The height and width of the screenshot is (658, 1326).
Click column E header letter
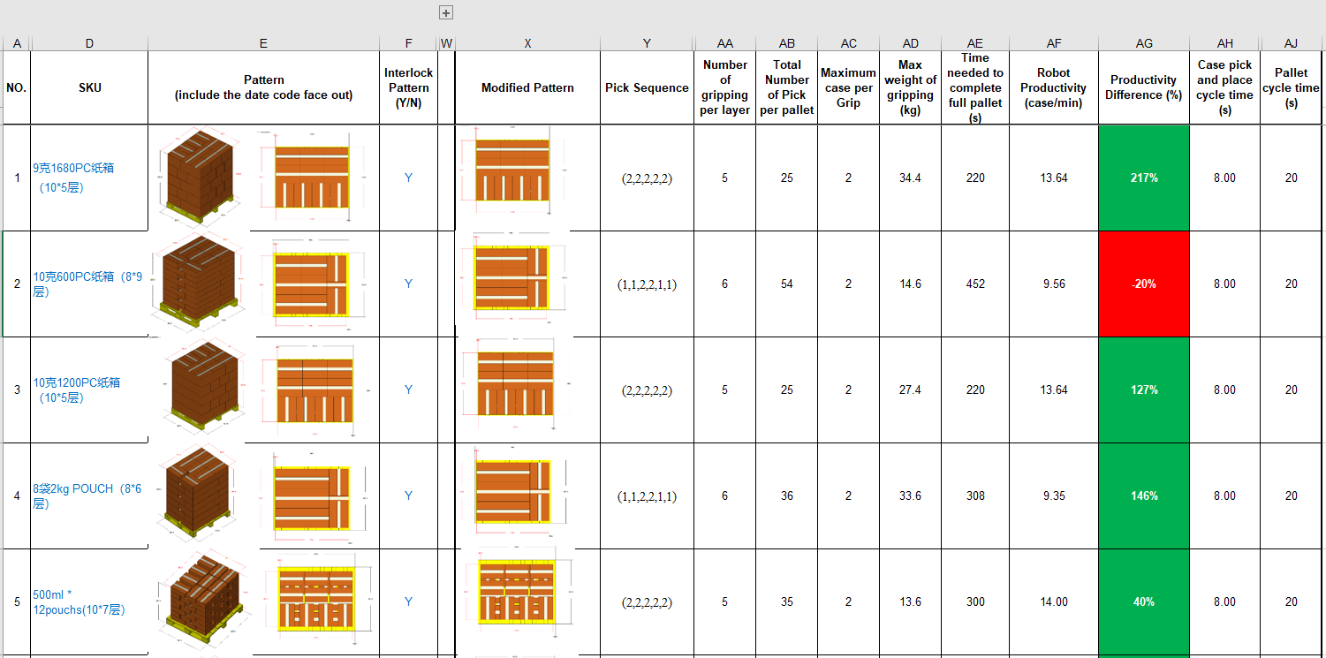(263, 43)
